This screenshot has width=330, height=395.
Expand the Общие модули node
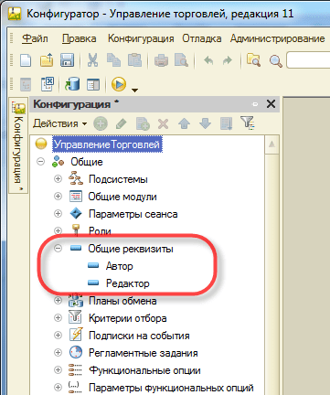tap(58, 196)
